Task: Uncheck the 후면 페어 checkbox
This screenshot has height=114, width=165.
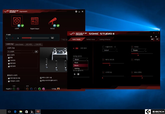Action: tap(9, 66)
